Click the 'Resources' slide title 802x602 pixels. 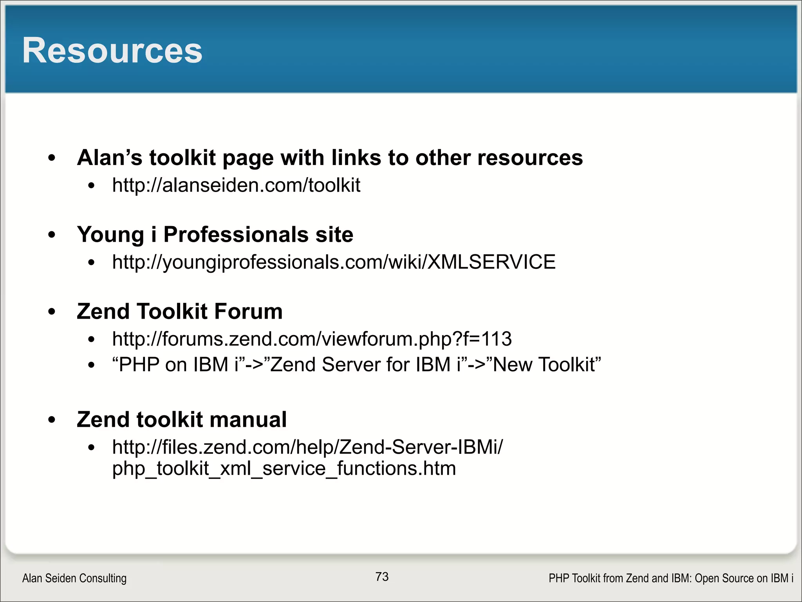[112, 50]
